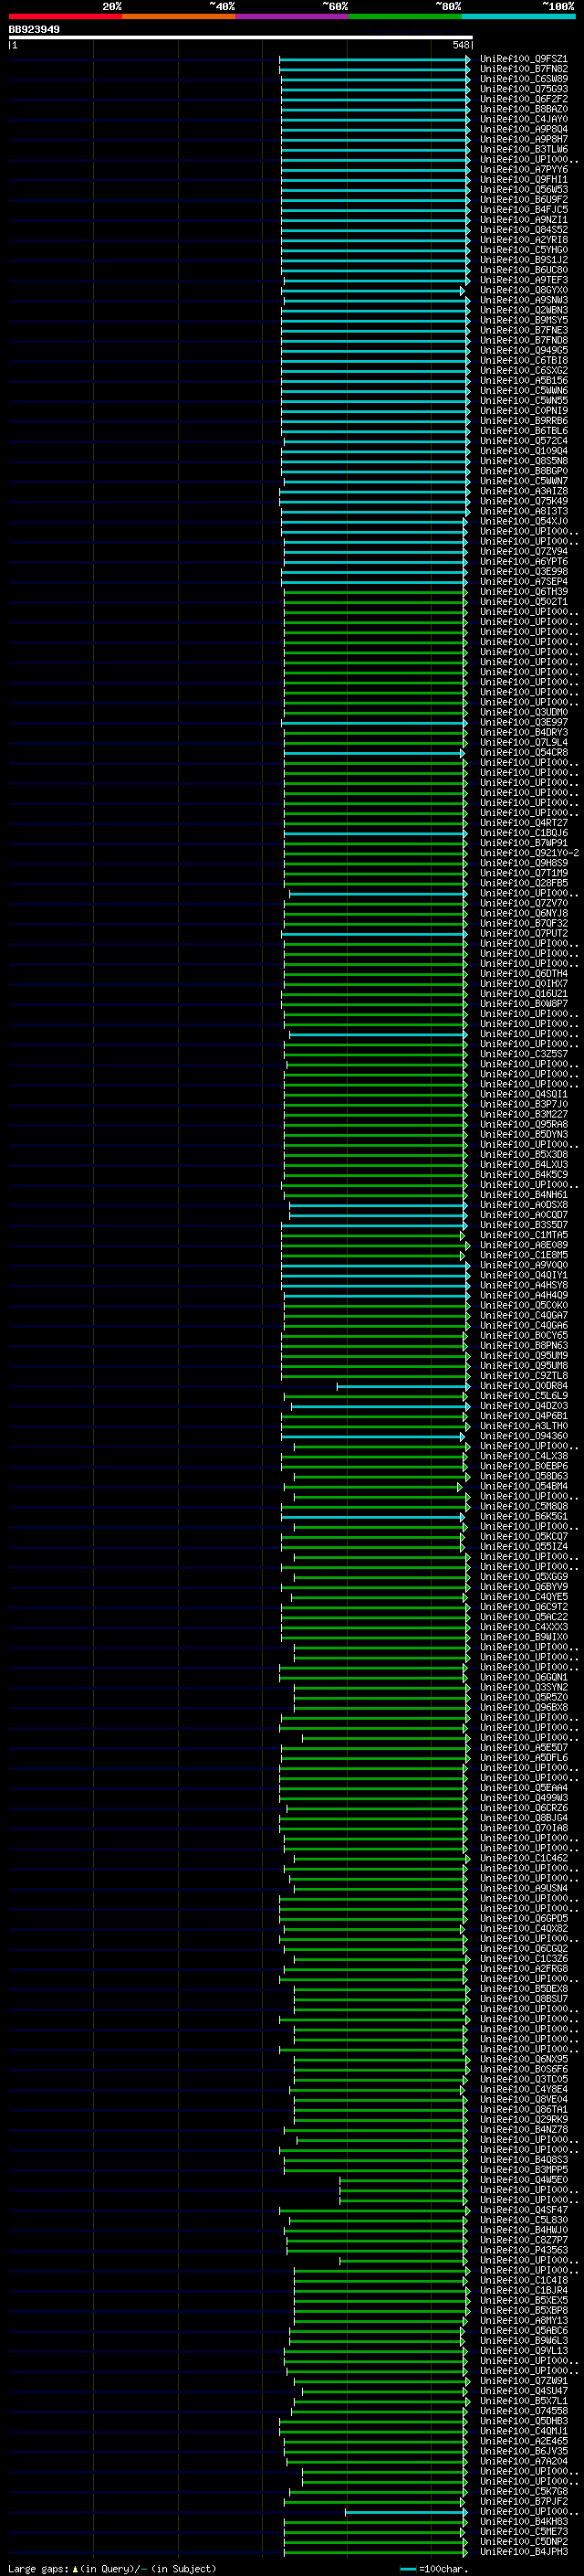Click hit label UniRef100_B3TLW6
The width and height of the screenshot is (584, 2576).
click(523, 149)
